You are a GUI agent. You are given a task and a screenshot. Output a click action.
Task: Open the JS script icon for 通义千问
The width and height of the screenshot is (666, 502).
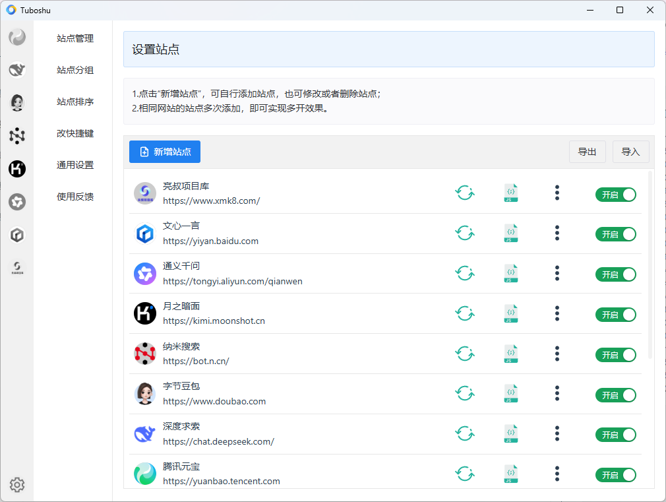click(510, 273)
